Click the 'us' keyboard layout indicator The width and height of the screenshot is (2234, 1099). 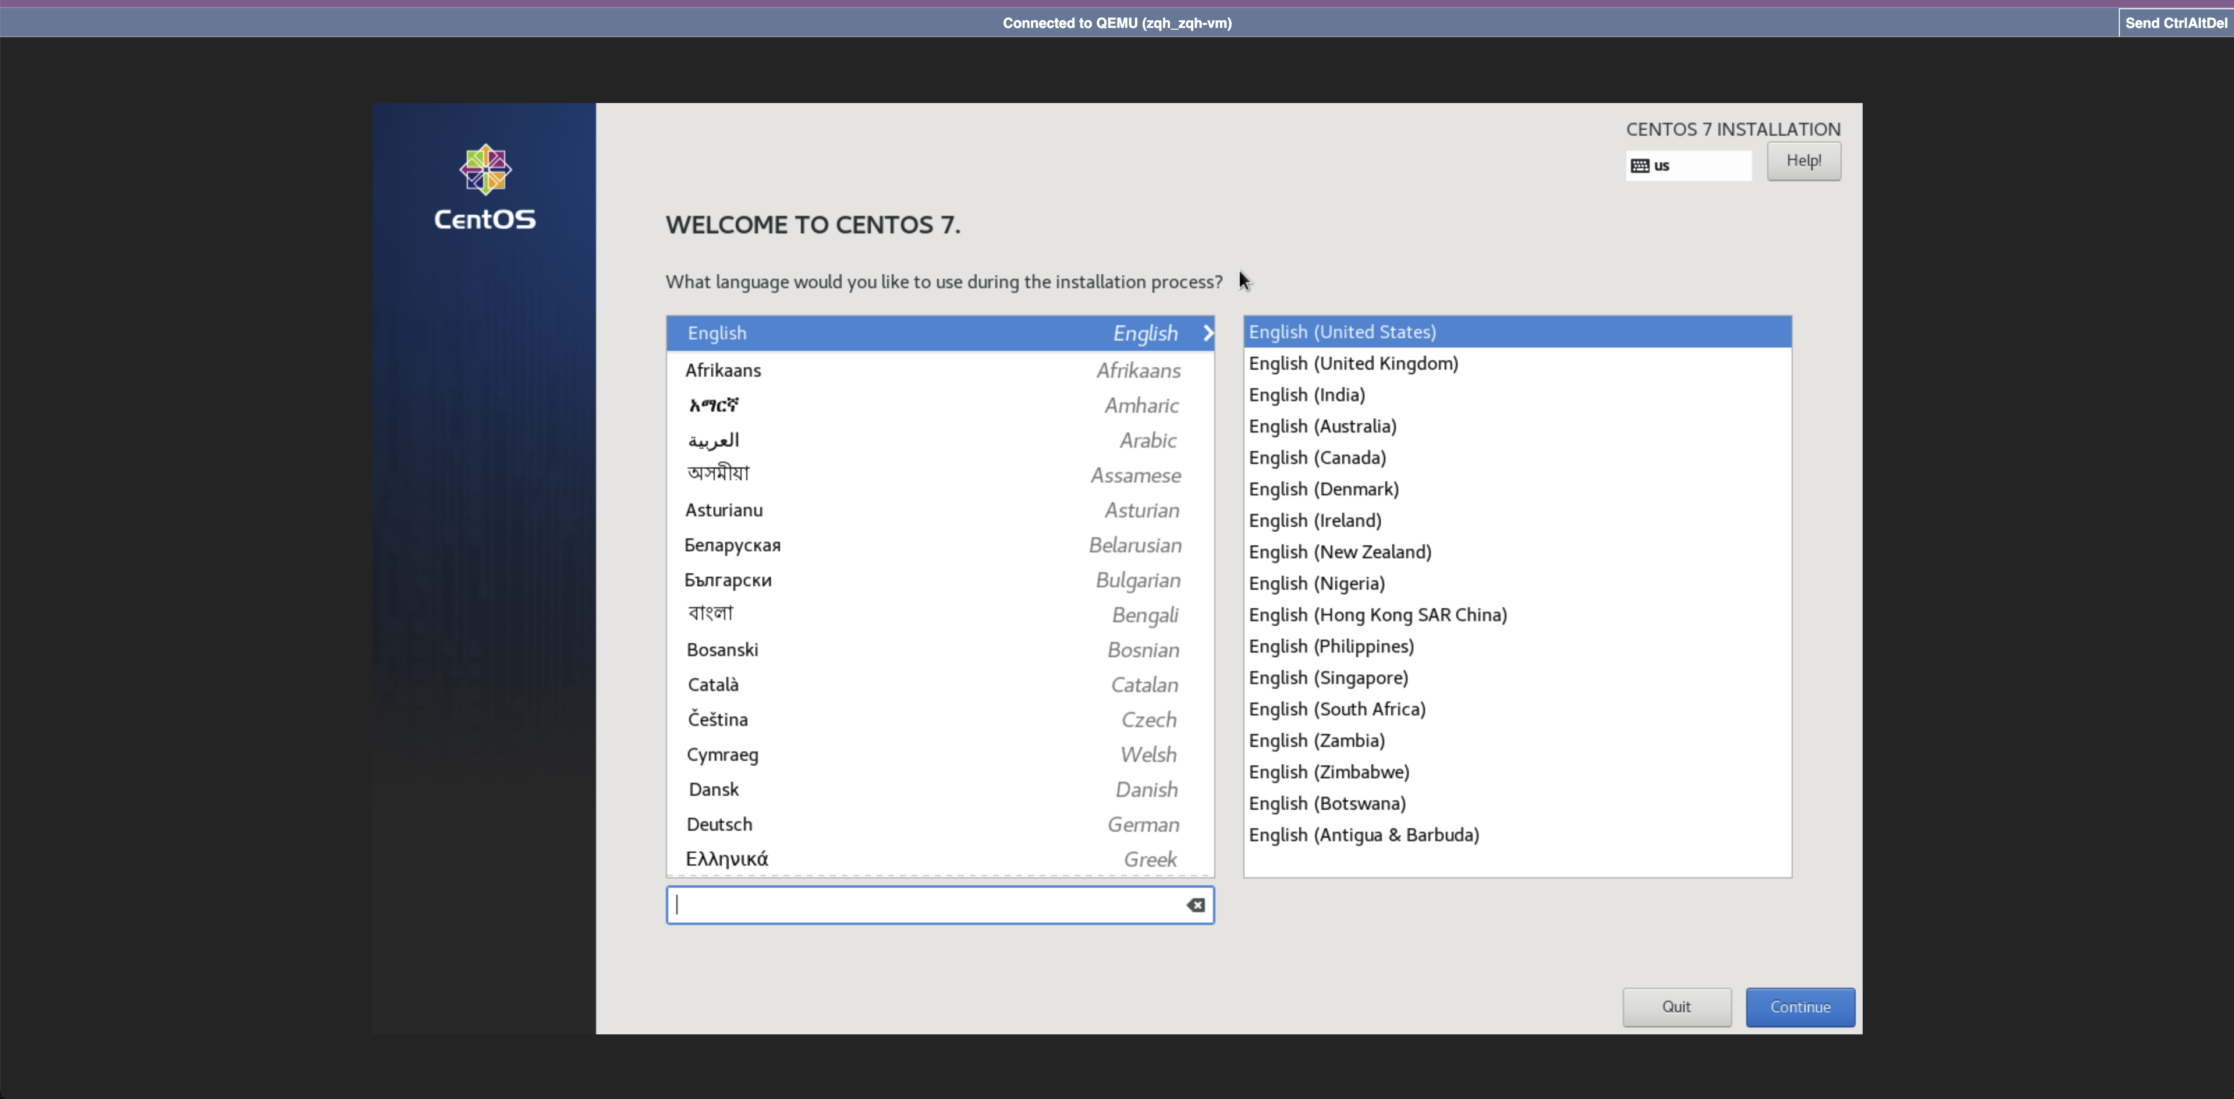point(1689,166)
